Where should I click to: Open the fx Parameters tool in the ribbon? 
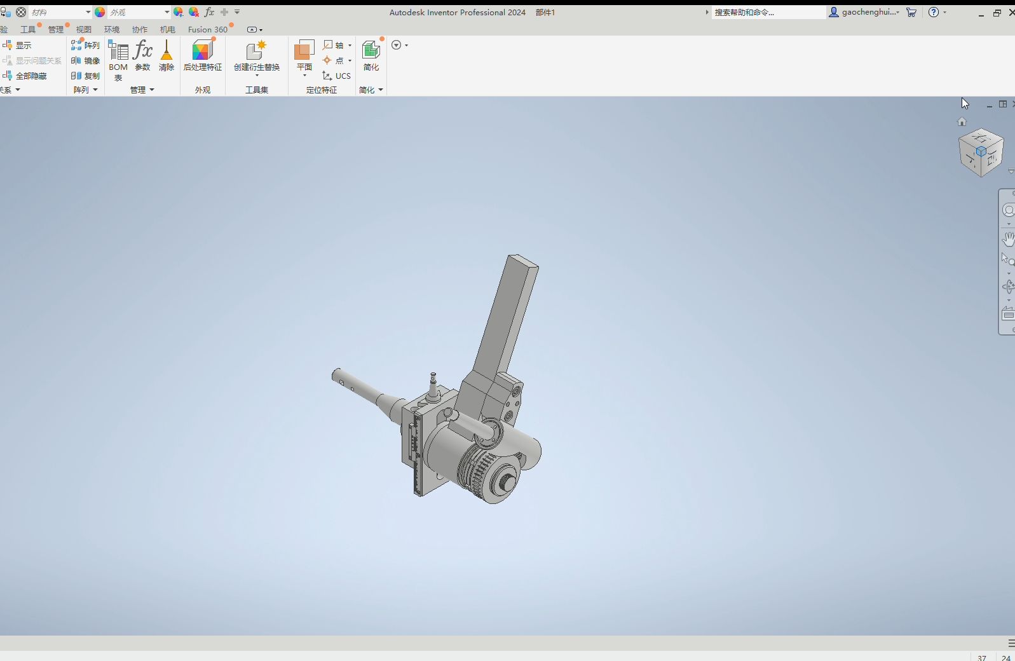tap(143, 55)
